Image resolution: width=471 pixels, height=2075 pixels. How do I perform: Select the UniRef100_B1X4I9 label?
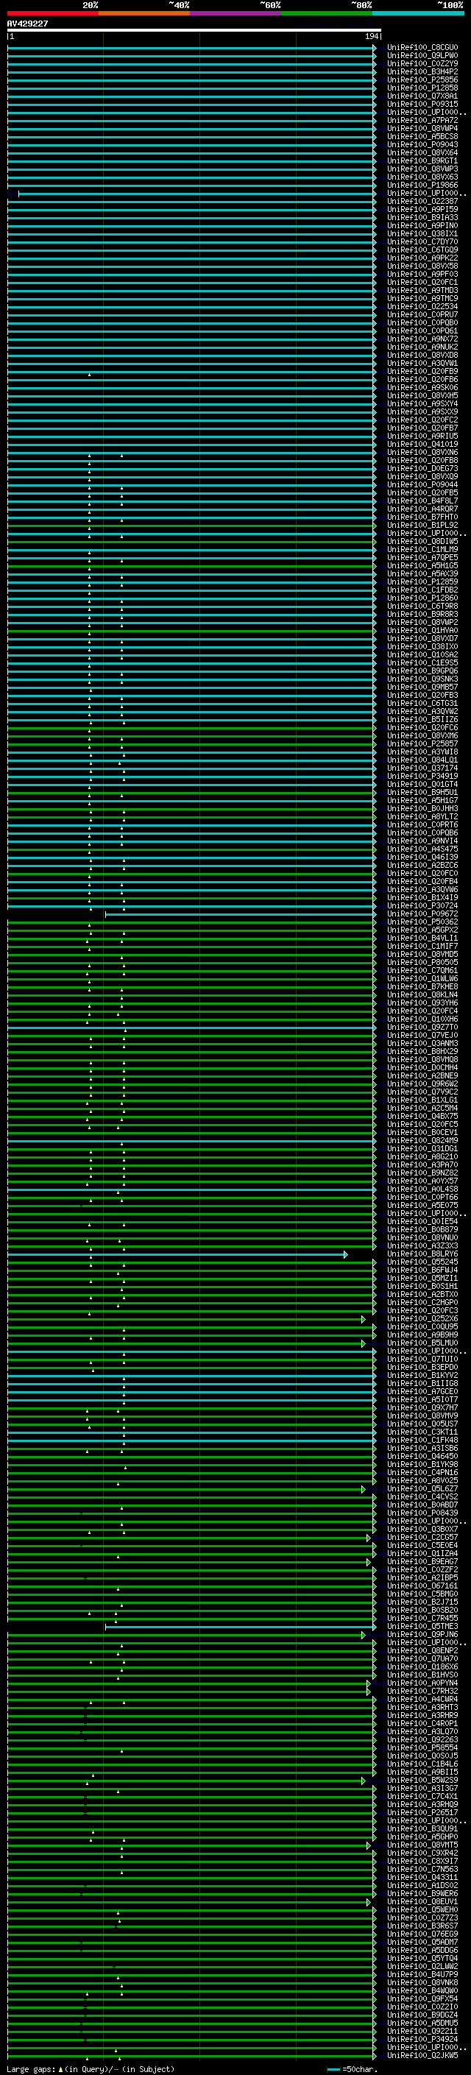[422, 897]
